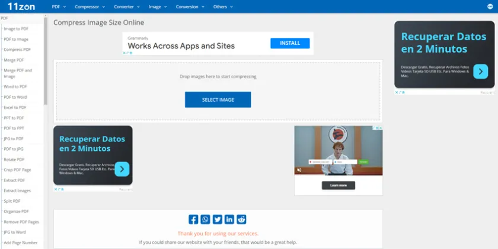
Task: Open the Converter dropdown menu
Action: coord(127,7)
